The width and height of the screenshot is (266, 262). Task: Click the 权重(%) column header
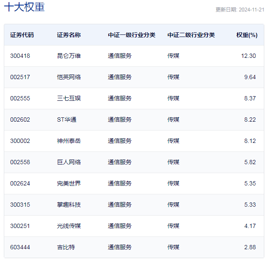[247, 35]
